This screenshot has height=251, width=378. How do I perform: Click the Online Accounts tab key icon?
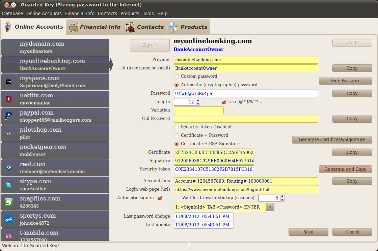tap(8, 27)
